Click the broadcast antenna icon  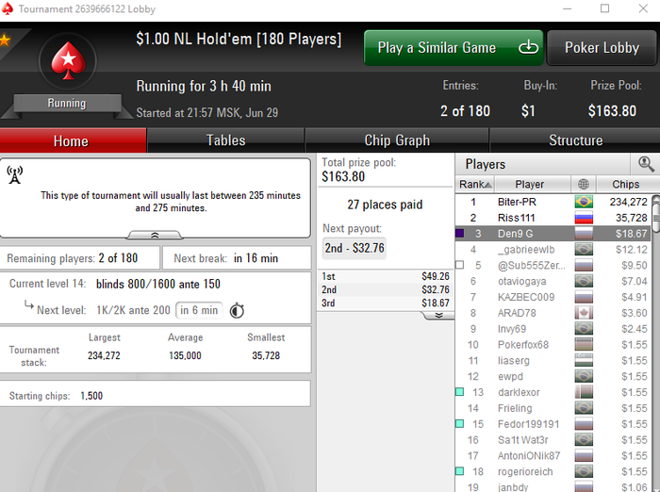[15, 174]
